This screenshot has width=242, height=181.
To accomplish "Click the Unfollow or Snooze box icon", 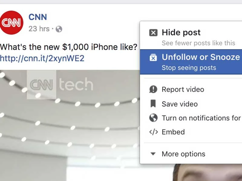I will point(153,57).
